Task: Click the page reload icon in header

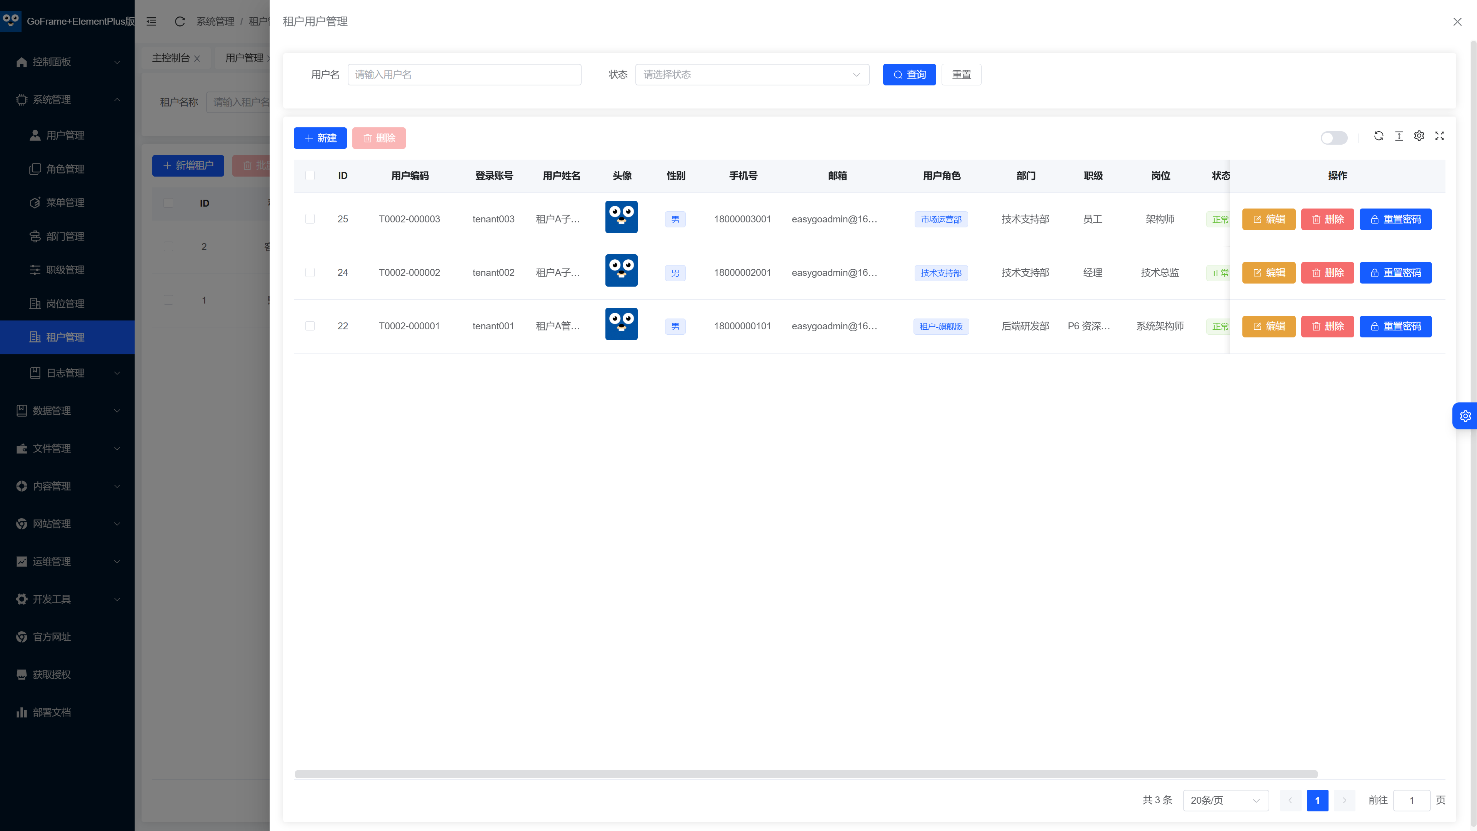Action: [x=180, y=21]
